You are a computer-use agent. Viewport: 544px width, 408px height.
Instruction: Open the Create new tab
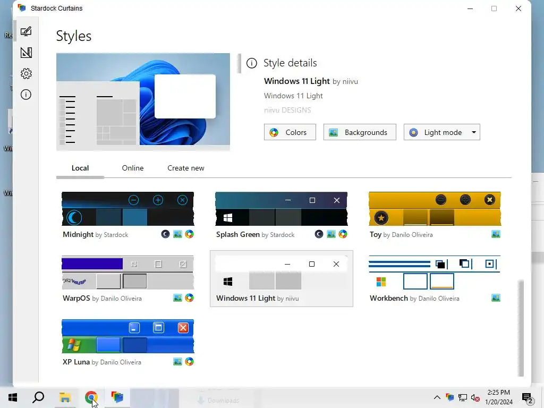(x=185, y=168)
